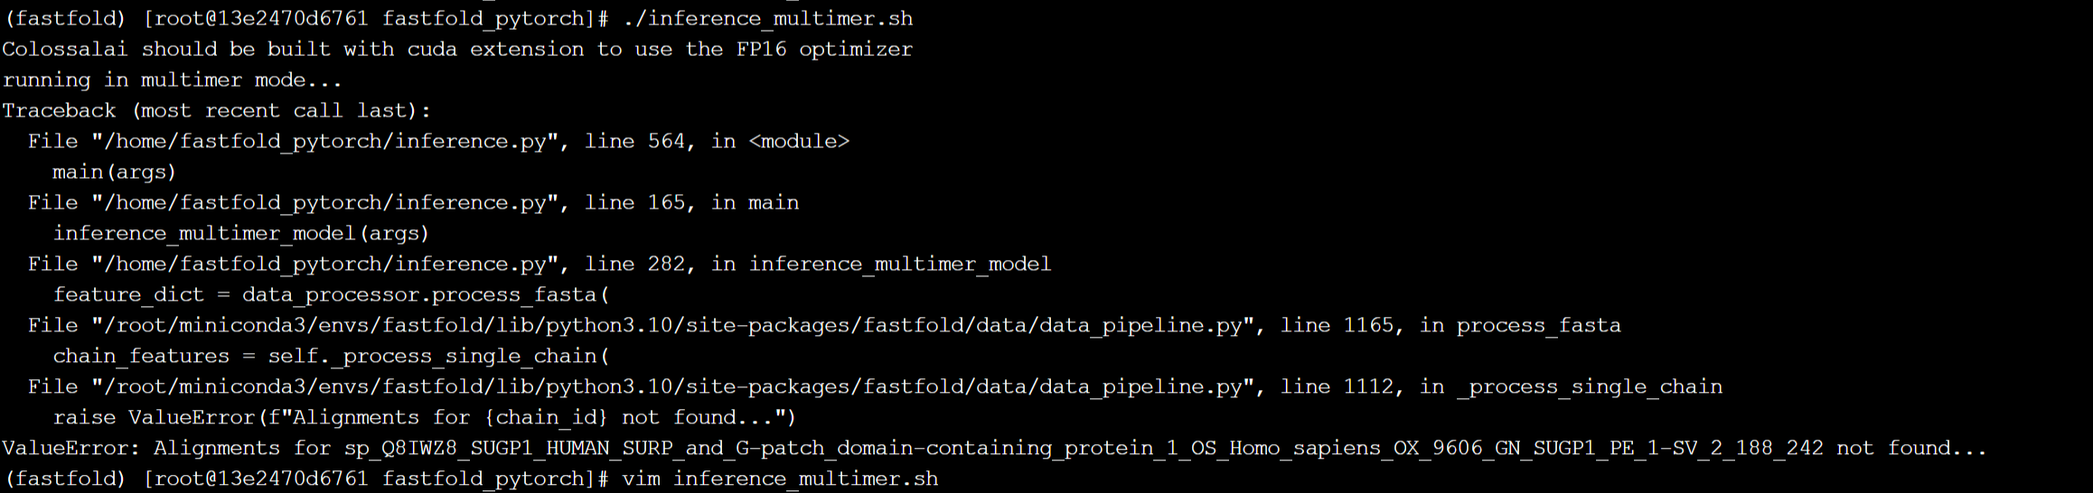Click the "running in multimer mode..." line
The width and height of the screenshot is (2093, 493).
coord(172,80)
